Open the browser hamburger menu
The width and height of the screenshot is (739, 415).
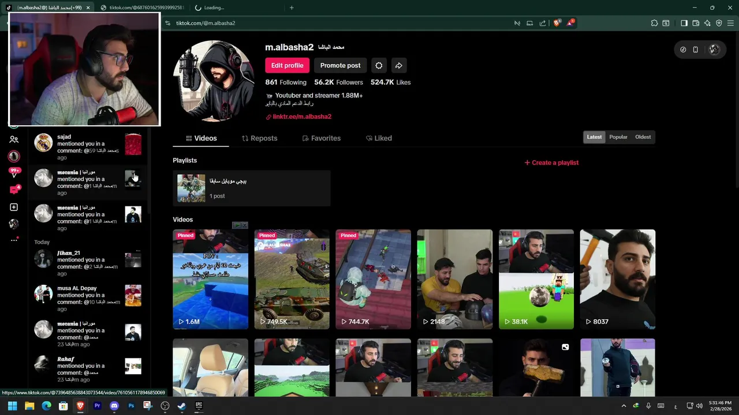[x=730, y=23]
